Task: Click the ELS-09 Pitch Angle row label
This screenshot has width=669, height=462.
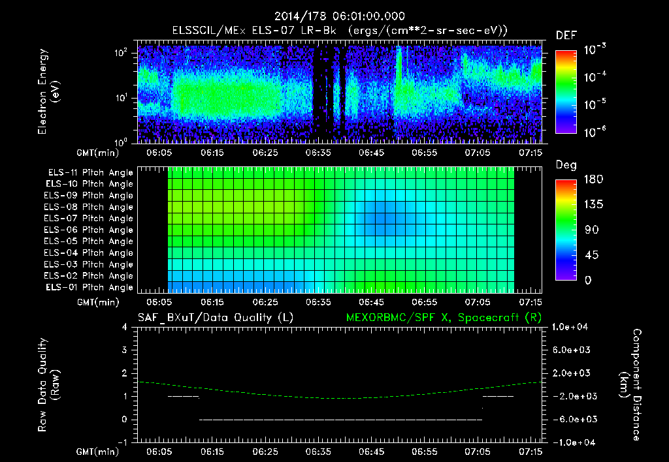Action: [x=89, y=195]
